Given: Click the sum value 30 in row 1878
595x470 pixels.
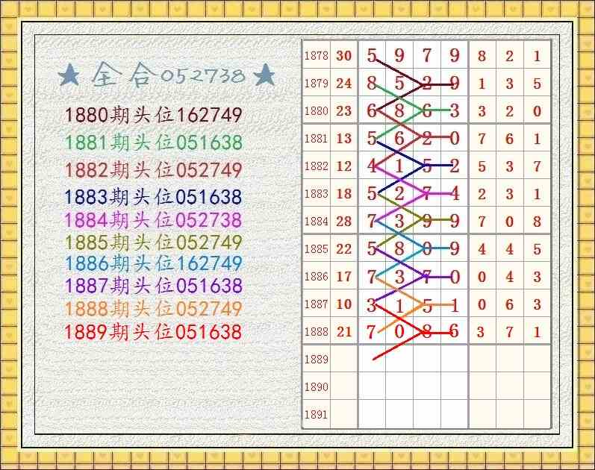Looking at the screenshot, I should click(343, 56).
